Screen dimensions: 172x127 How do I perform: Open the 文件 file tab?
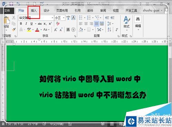[x=7, y=11]
